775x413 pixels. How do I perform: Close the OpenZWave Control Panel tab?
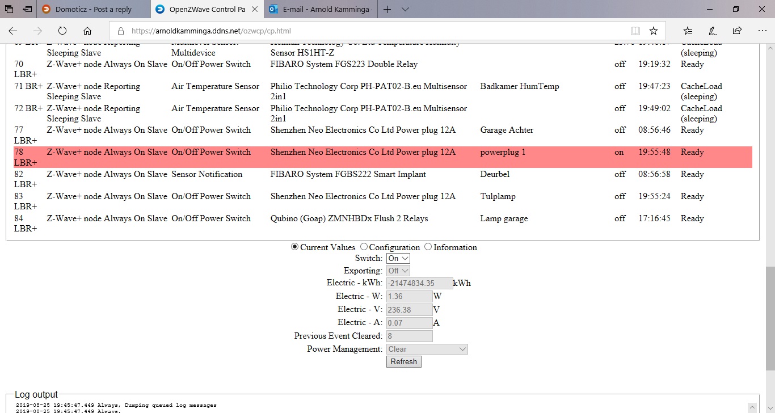click(256, 9)
